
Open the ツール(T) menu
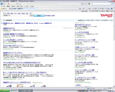(x=26, y=6)
